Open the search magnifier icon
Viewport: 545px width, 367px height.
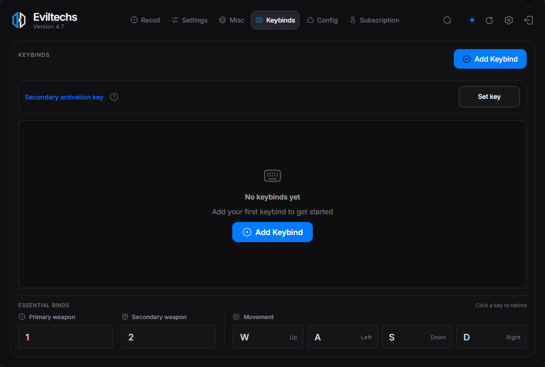click(447, 20)
